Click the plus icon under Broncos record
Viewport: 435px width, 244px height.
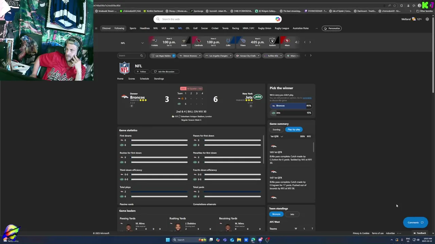pyautogui.click(x=132, y=106)
